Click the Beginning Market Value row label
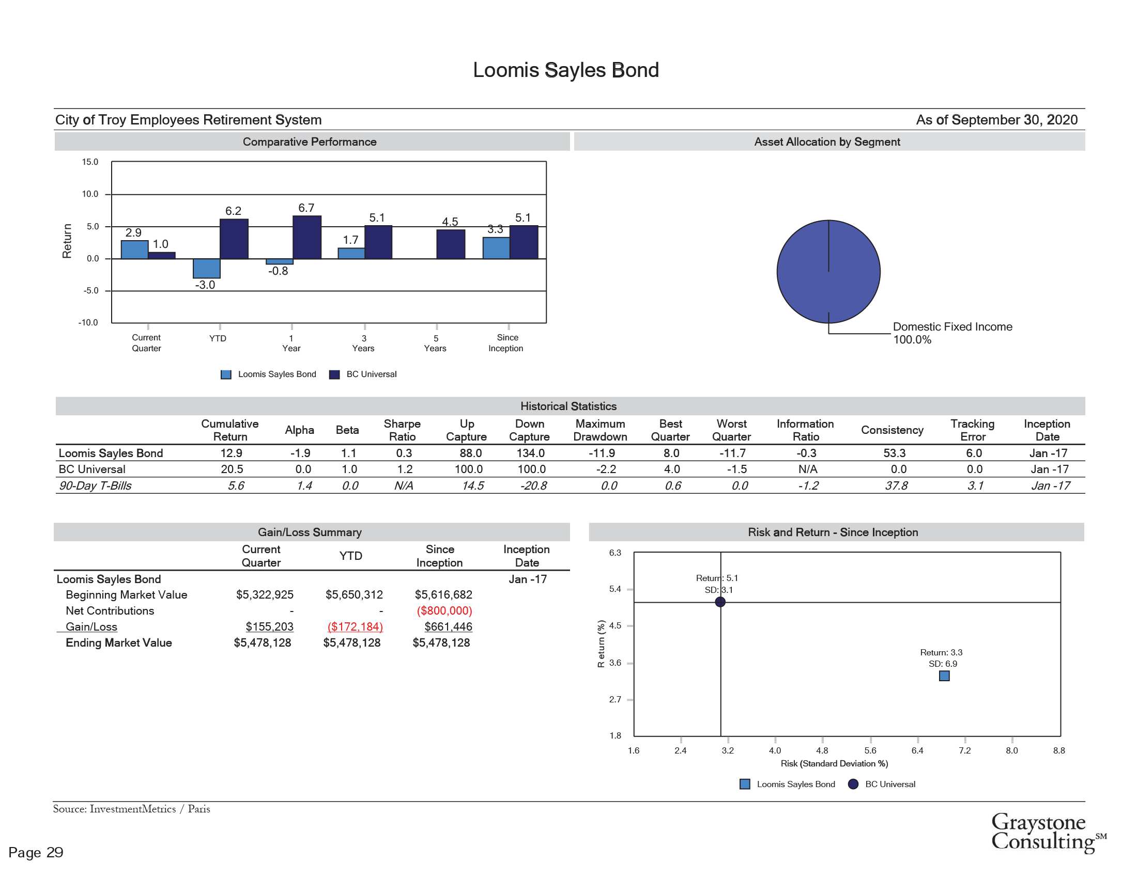 click(x=127, y=595)
